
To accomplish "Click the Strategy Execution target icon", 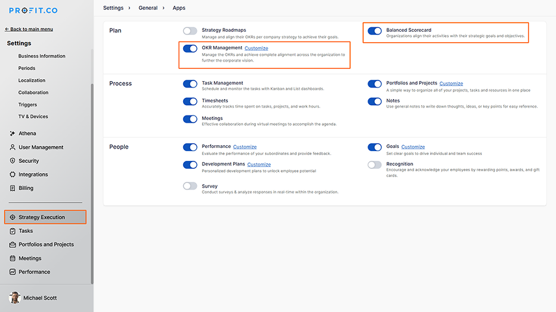I will (x=12, y=217).
